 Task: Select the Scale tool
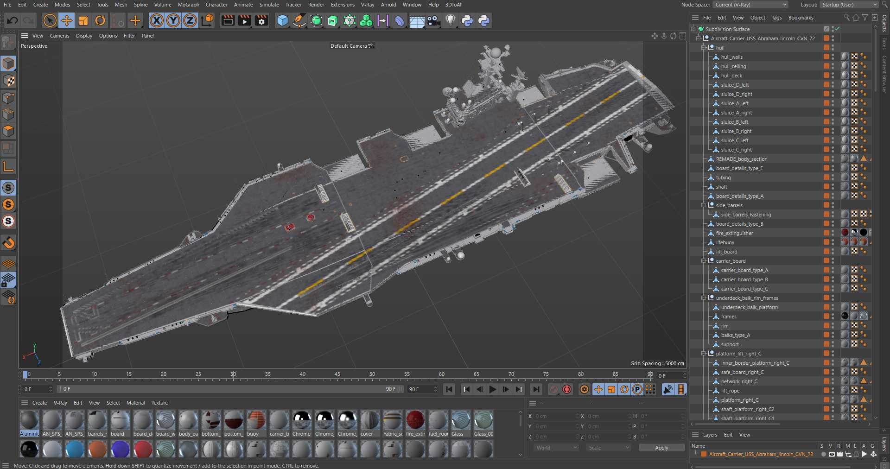click(83, 20)
